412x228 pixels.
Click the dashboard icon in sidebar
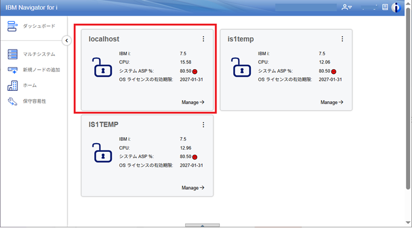(12, 26)
